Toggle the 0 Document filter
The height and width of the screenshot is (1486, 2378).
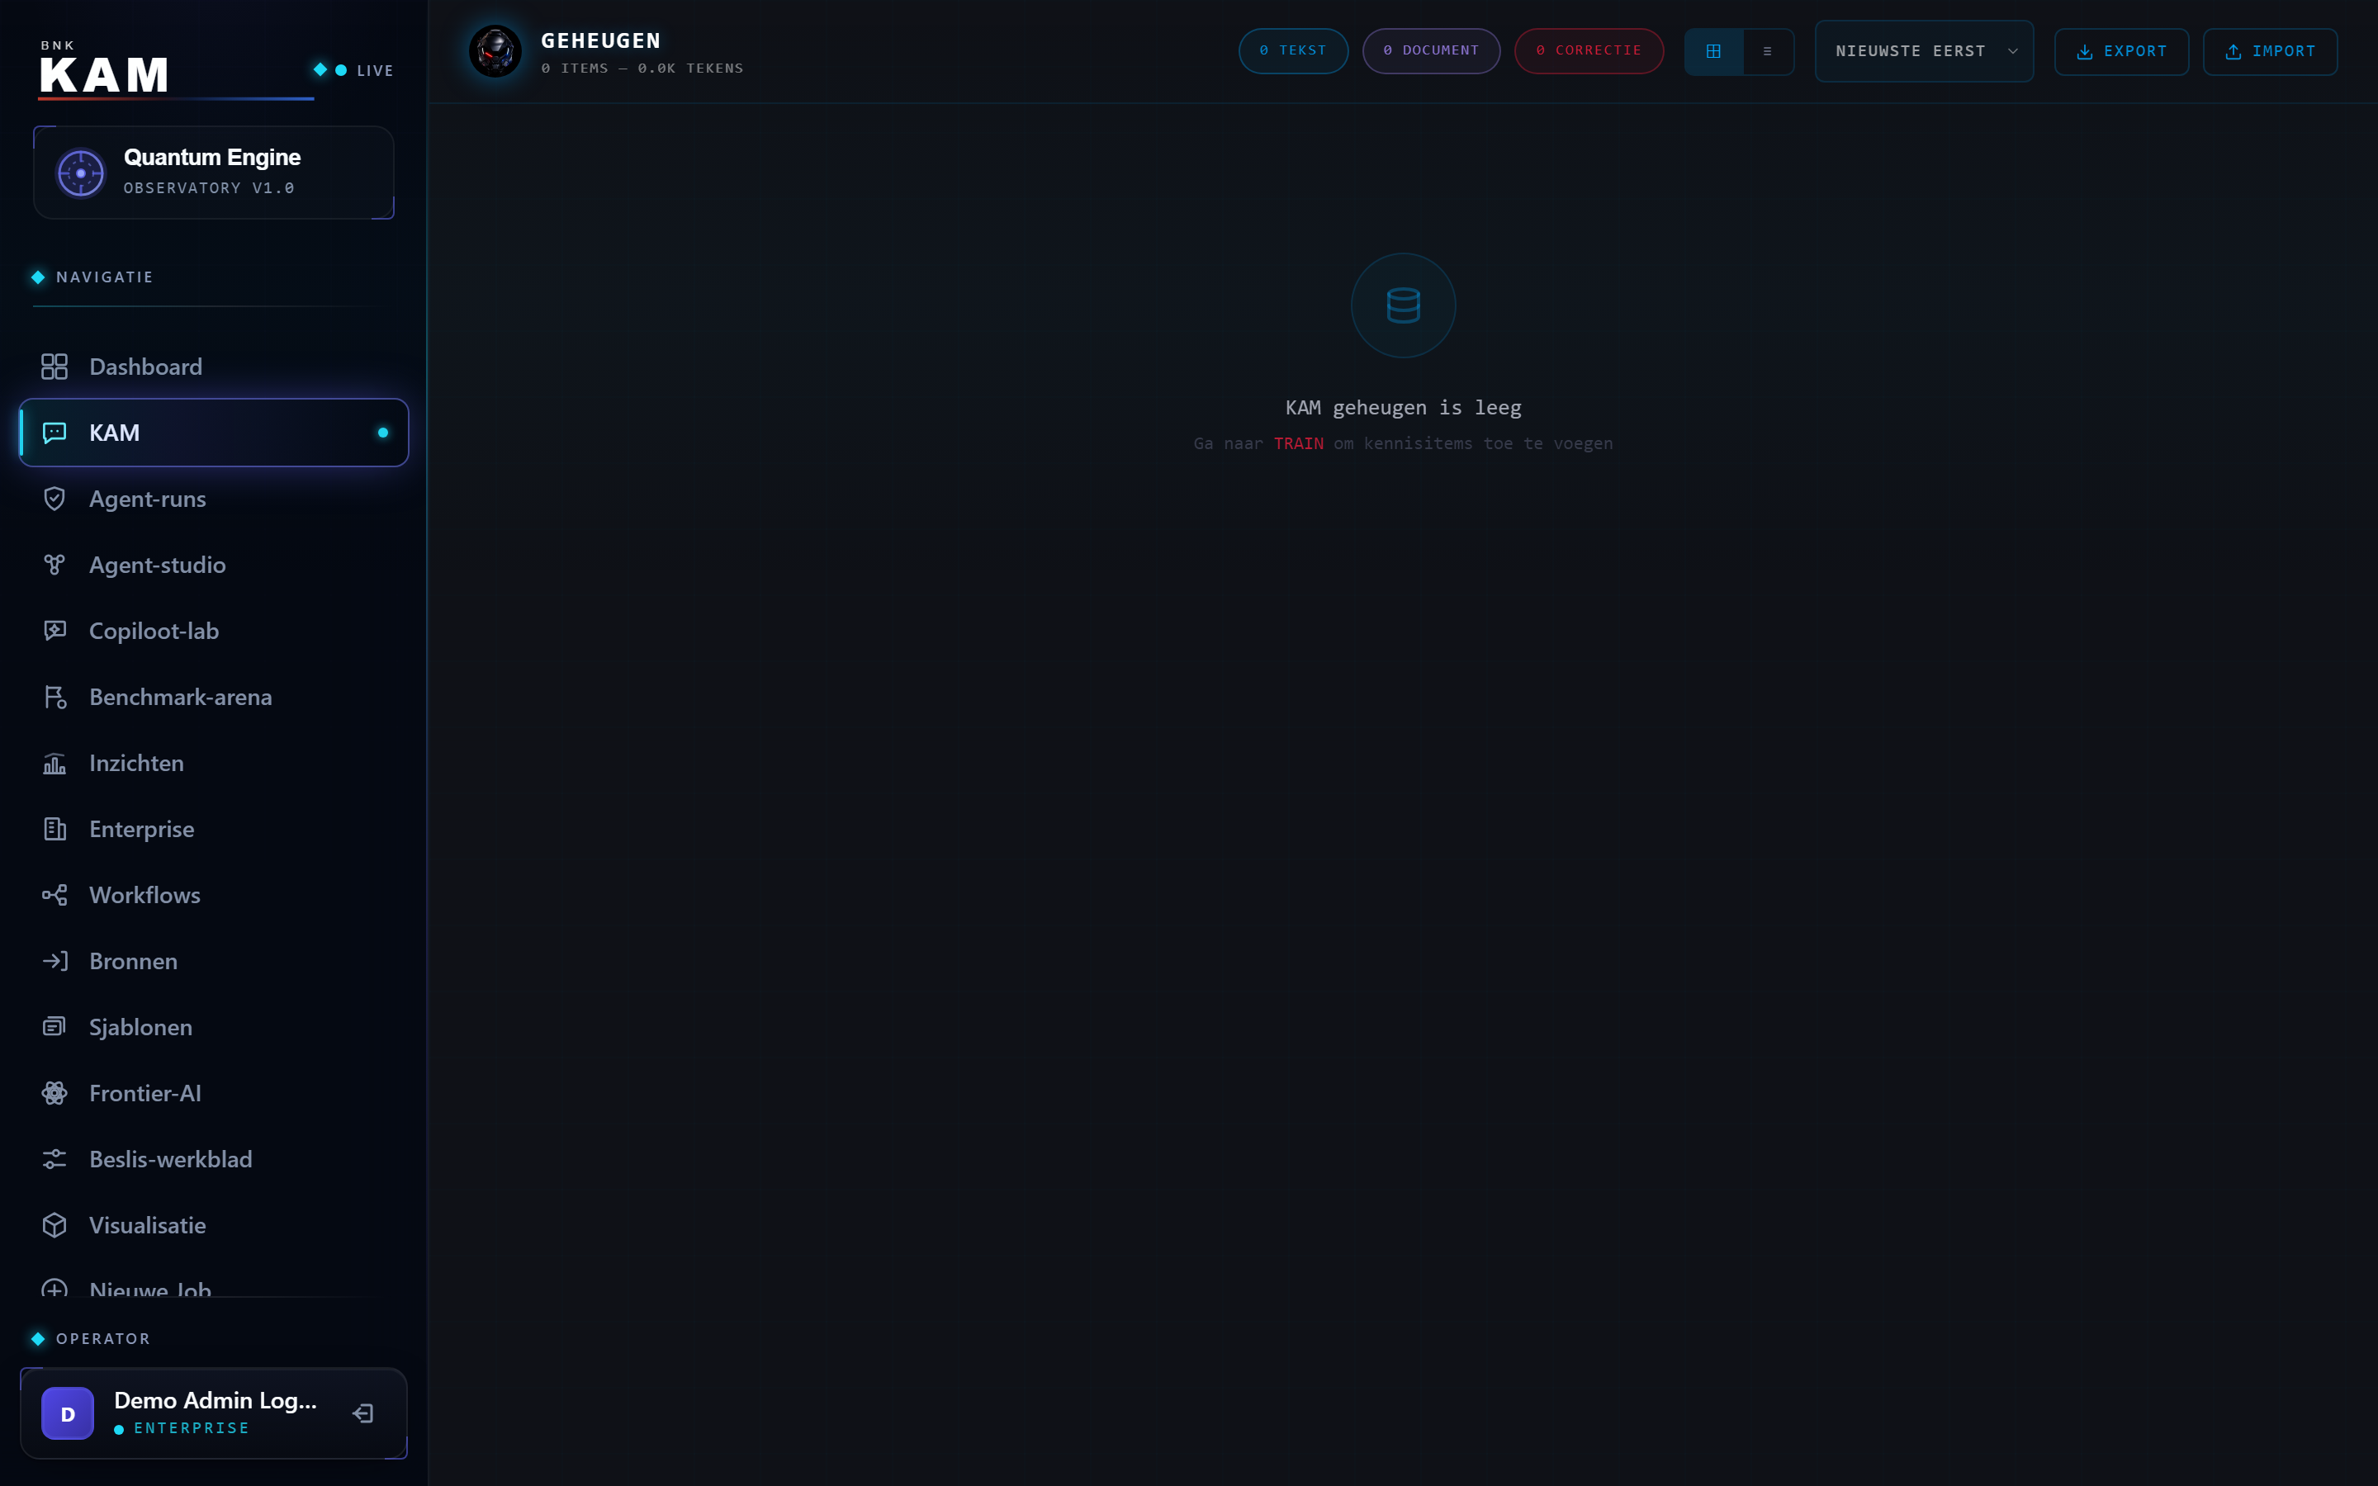pyautogui.click(x=1431, y=51)
